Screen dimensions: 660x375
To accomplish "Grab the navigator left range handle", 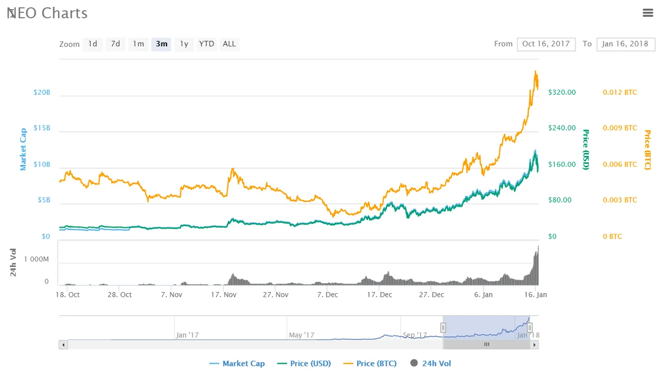I will click(x=443, y=328).
